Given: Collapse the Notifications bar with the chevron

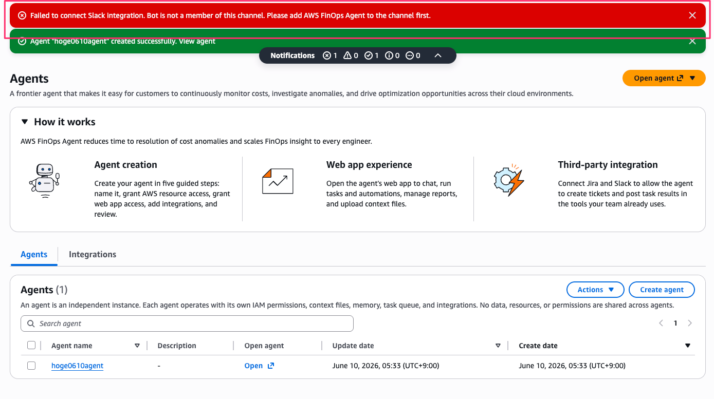Looking at the screenshot, I should (x=438, y=55).
